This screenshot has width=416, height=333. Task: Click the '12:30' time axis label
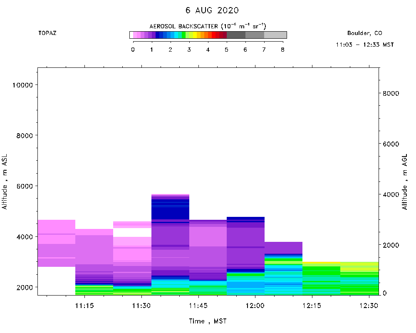tap(369, 306)
